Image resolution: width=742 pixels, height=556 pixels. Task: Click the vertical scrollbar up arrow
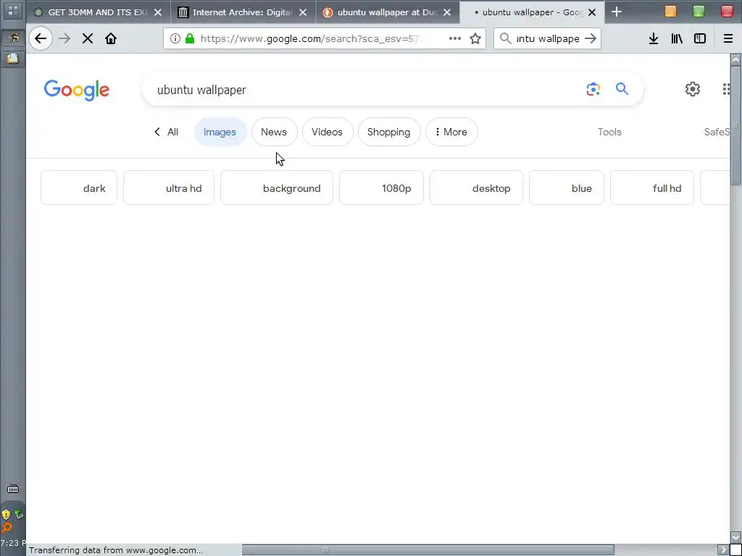[x=735, y=59]
